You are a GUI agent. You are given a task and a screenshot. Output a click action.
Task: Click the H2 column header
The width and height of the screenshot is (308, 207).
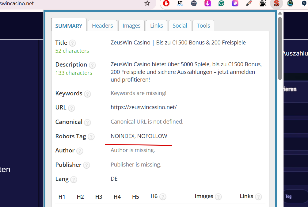[x=80, y=197]
